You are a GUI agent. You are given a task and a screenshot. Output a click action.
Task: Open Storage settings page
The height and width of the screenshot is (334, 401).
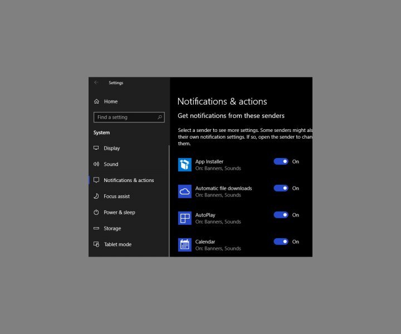(x=129, y=228)
